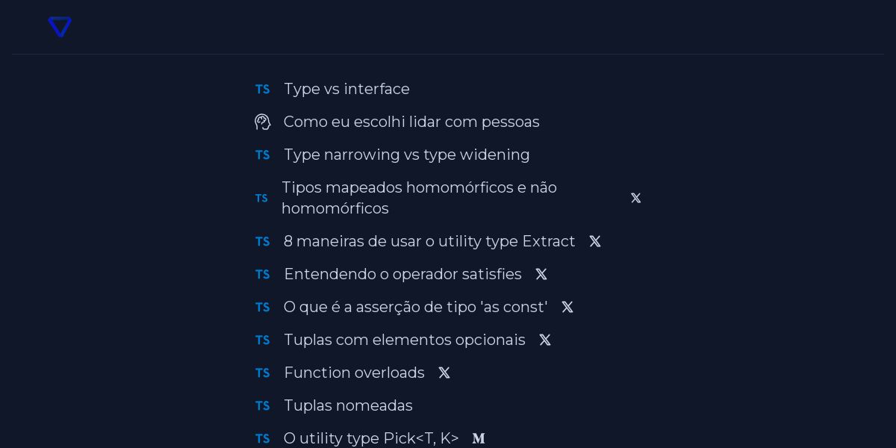Open Type narrowing vs type widening post
This screenshot has height=448, width=896.
407,155
